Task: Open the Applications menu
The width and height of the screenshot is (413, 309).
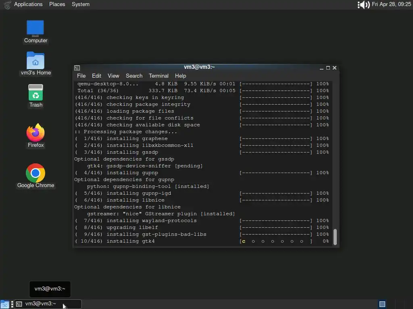Action: pyautogui.click(x=28, y=4)
